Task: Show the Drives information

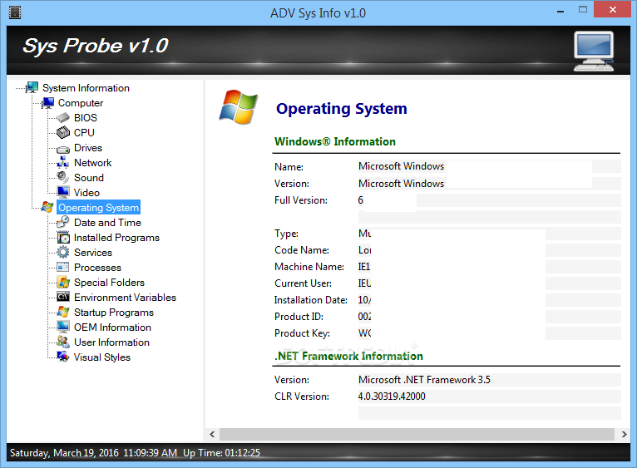Action: point(88,148)
